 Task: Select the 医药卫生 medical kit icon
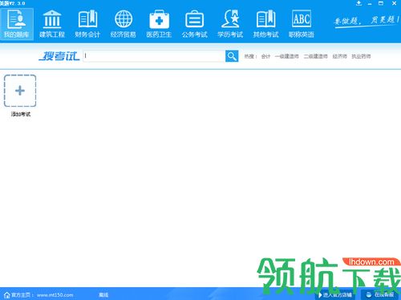(x=159, y=24)
